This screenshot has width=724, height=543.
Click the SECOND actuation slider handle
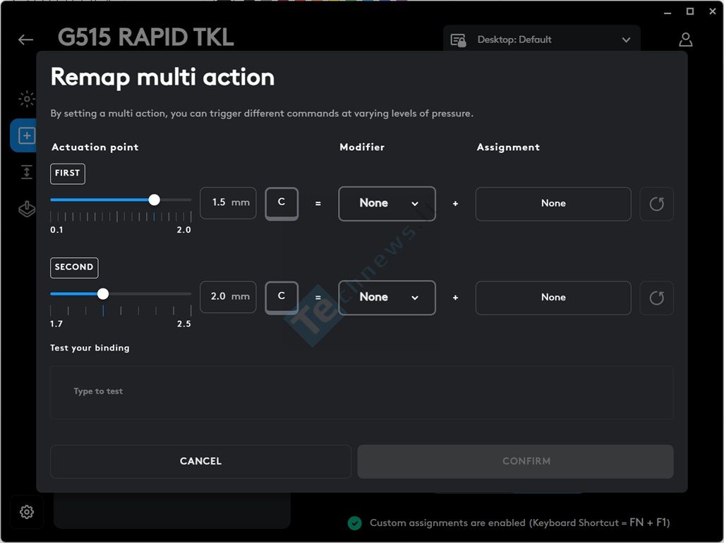(103, 294)
